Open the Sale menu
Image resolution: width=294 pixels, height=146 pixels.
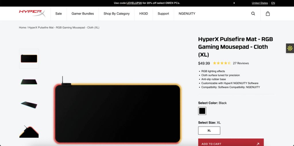(59, 13)
